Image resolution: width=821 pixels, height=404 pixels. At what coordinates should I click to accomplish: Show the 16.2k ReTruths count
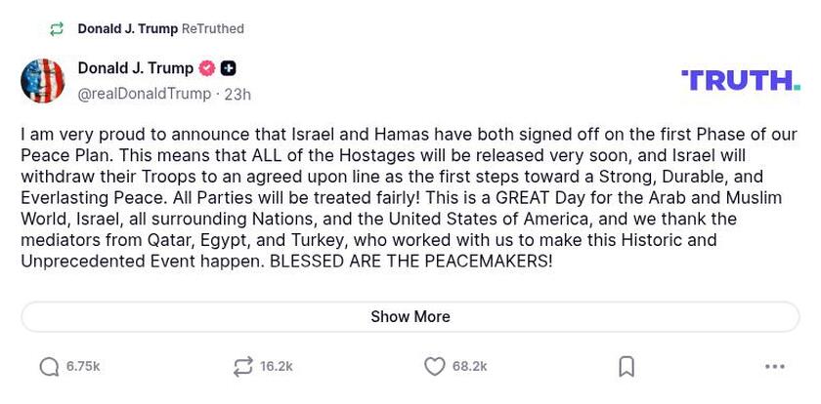tap(277, 367)
